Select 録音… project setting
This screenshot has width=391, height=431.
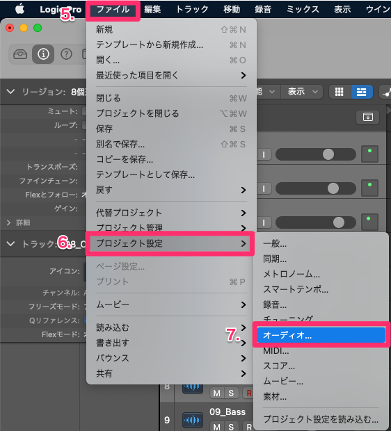pos(321,304)
